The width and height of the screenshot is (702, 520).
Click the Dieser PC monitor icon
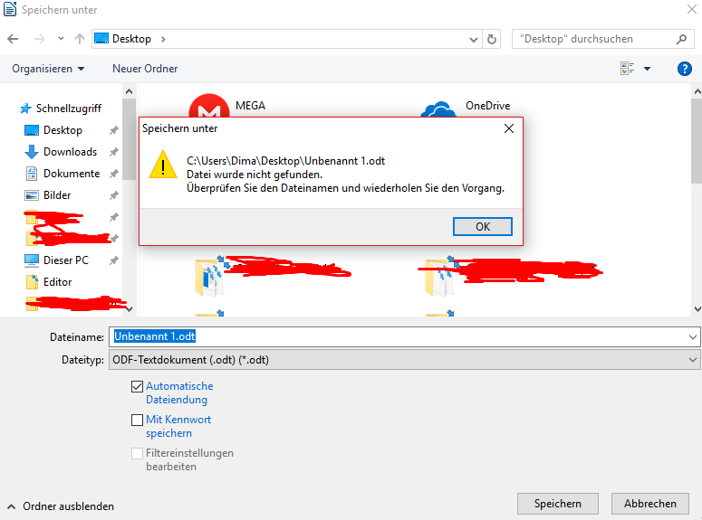[32, 260]
